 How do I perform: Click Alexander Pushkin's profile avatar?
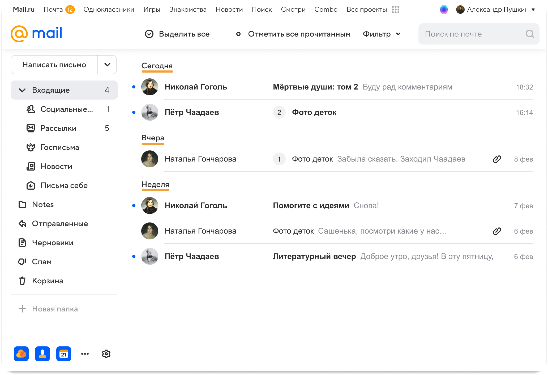460,10
